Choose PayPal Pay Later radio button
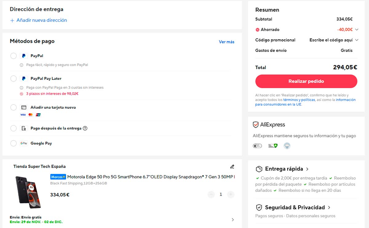The height and width of the screenshot is (228, 369). pos(14,79)
